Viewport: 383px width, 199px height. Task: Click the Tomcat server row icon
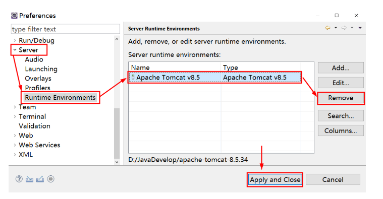133,77
